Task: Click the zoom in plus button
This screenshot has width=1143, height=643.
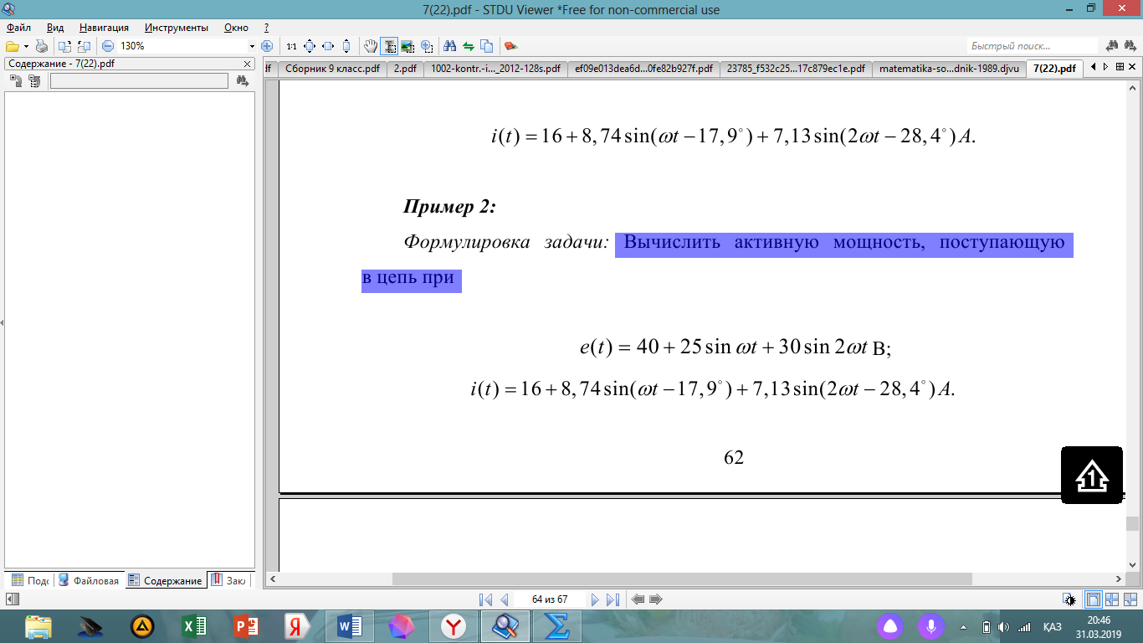Action: tap(267, 46)
